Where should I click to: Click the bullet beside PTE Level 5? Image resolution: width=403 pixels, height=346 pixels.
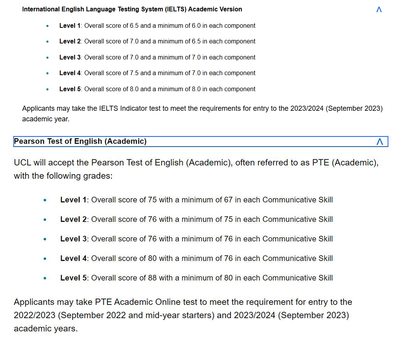(45, 278)
